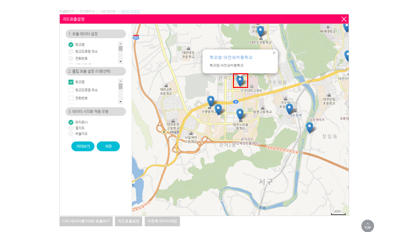Click the 동방고등학교 school icon
This screenshot has height=232, width=409.
tap(263, 108)
